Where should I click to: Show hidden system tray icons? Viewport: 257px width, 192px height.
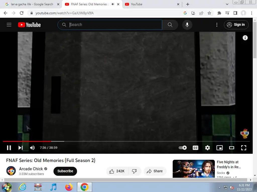point(219,187)
